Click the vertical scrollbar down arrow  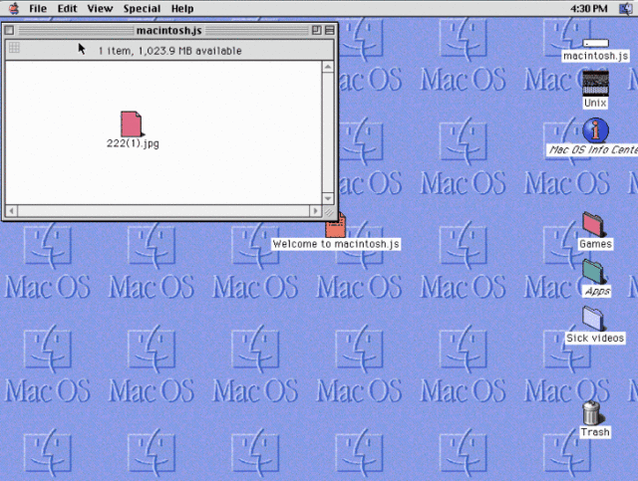pos(328,198)
